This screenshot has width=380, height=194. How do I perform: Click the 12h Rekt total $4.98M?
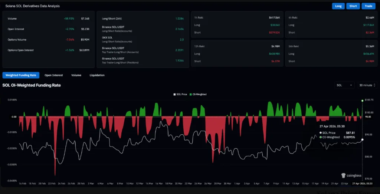(x=276, y=46)
